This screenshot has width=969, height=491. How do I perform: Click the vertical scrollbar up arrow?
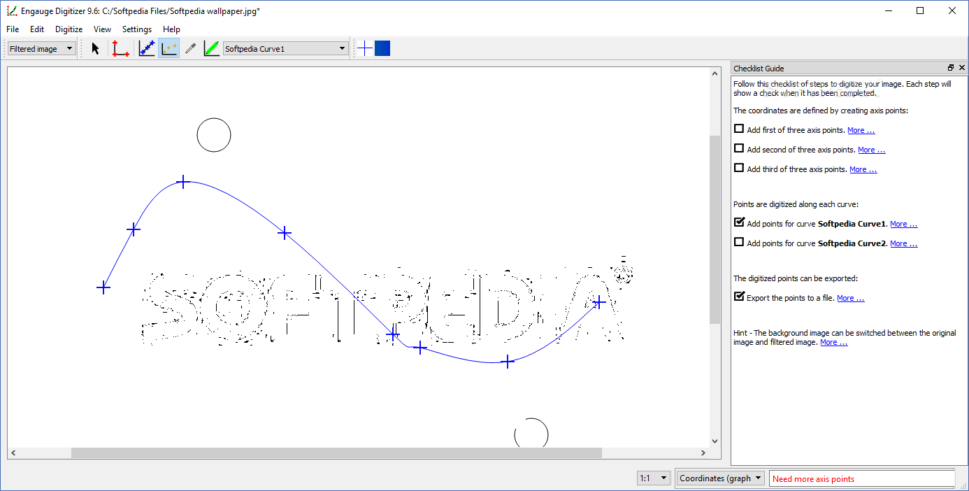click(715, 73)
